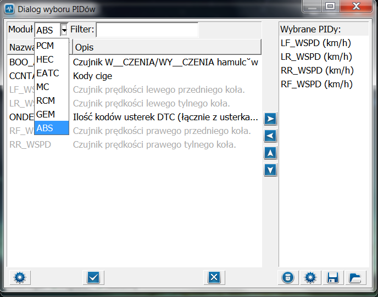
Task: Click the floppy disk save icon
Action: pos(332,278)
